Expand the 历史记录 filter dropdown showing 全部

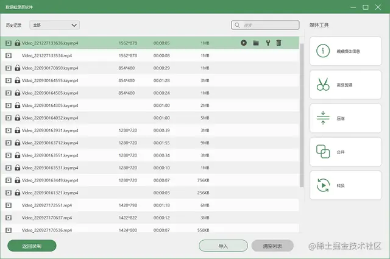point(54,25)
